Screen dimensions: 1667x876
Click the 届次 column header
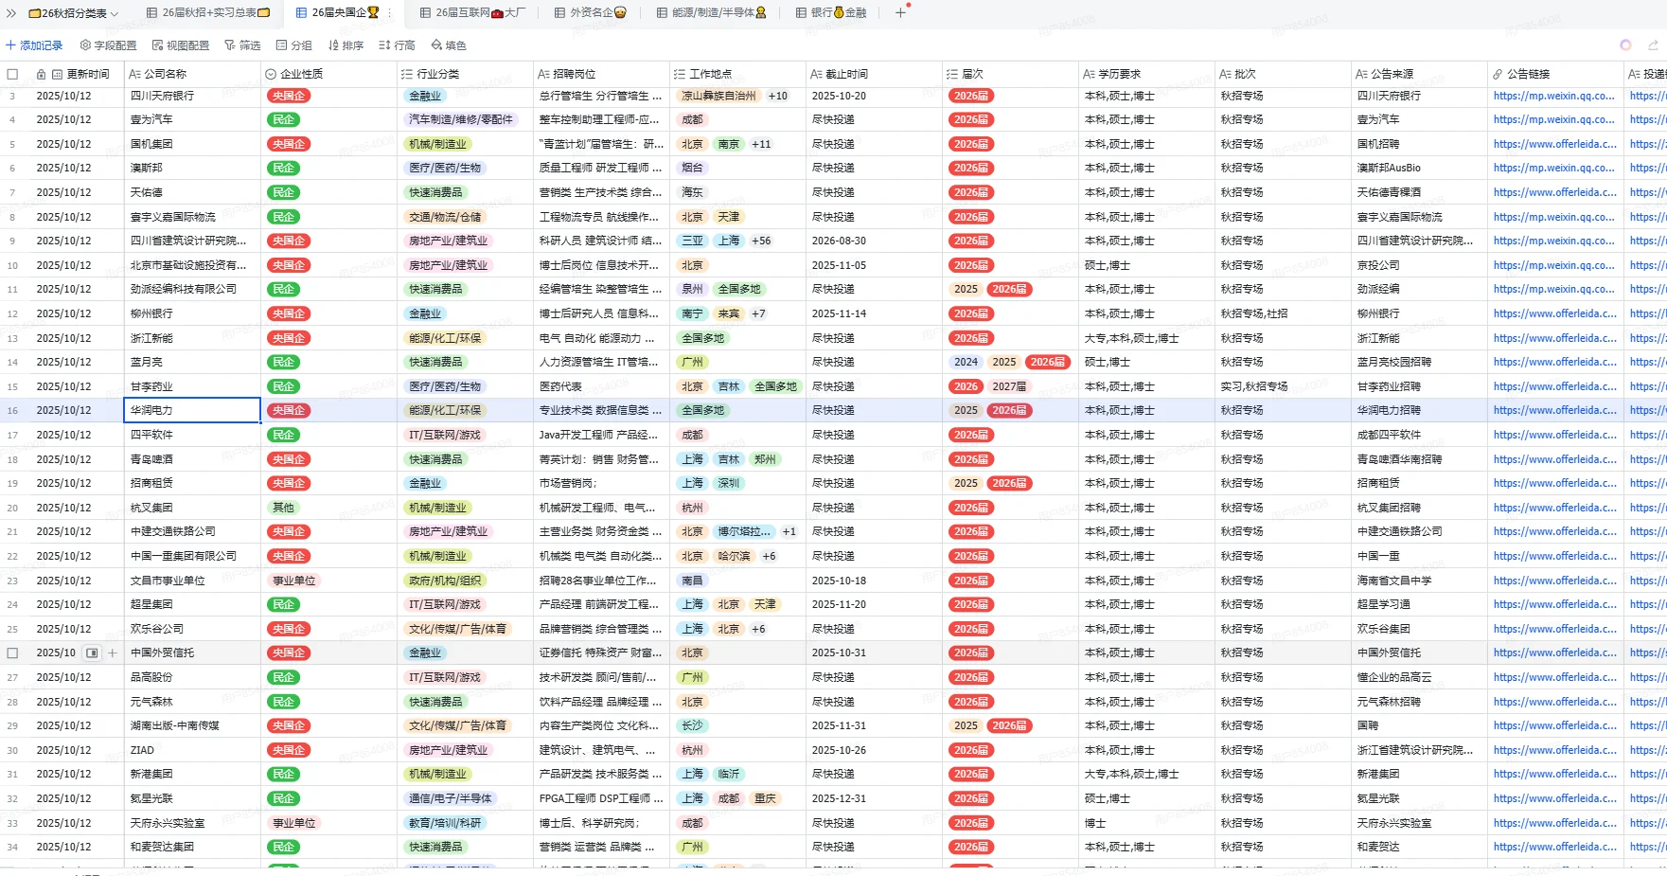tap(1011, 74)
